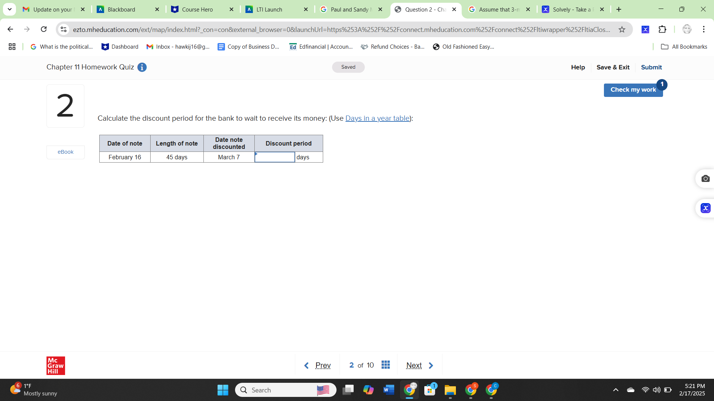The image size is (714, 401).
Task: Open Chrome's three-dot menu
Action: (704, 29)
